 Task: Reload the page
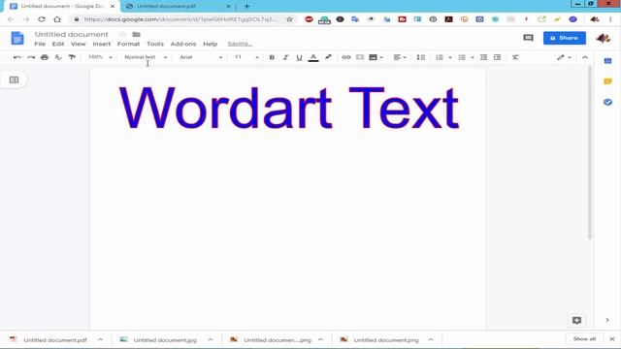42,19
